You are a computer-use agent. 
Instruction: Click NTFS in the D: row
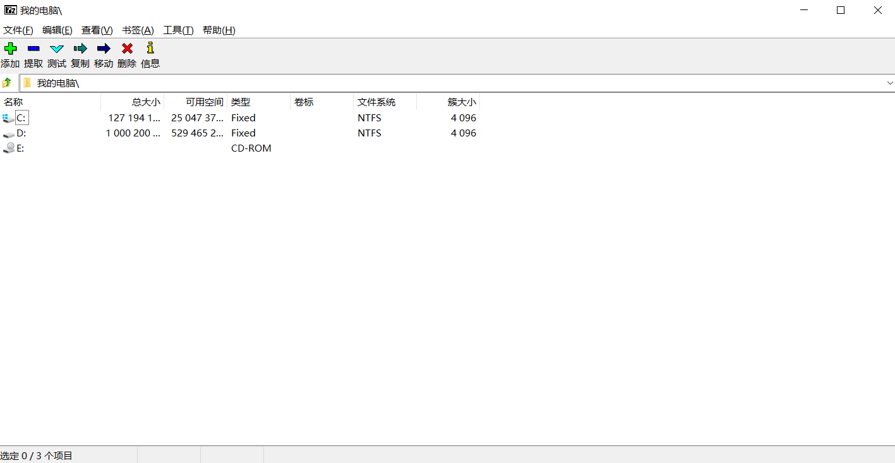coord(369,133)
